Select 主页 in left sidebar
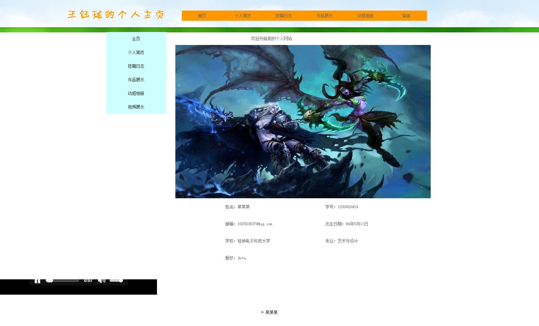The height and width of the screenshot is (326, 539). click(136, 39)
